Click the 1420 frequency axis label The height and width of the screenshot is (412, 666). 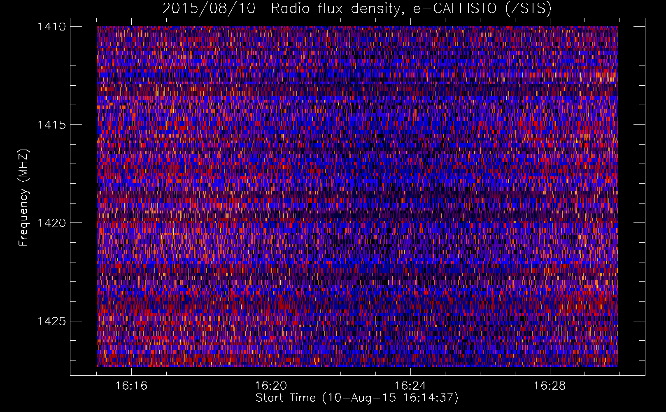(x=51, y=223)
